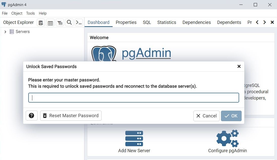Close the pgAdmin 4 window
This screenshot has height=160, width=277.
pyautogui.click(x=270, y=5)
